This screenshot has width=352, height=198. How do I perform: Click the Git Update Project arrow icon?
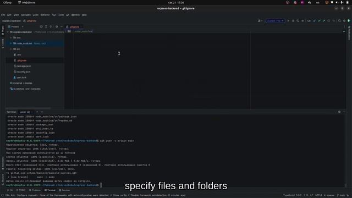(x=315, y=21)
